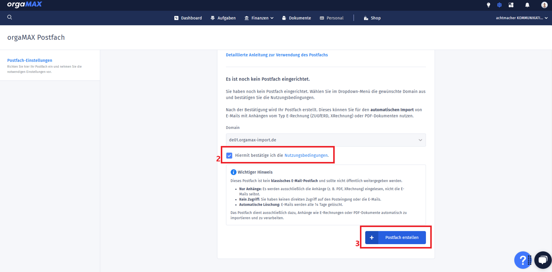Click the user profile avatar
Viewport: 552px width, 272px height.
coord(544,5)
